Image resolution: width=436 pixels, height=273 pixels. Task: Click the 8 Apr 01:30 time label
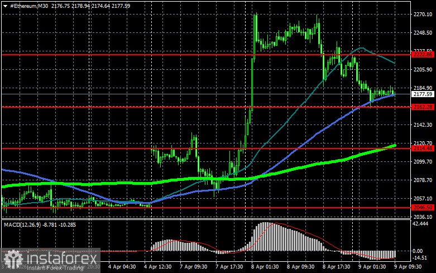pyautogui.click(x=265, y=267)
